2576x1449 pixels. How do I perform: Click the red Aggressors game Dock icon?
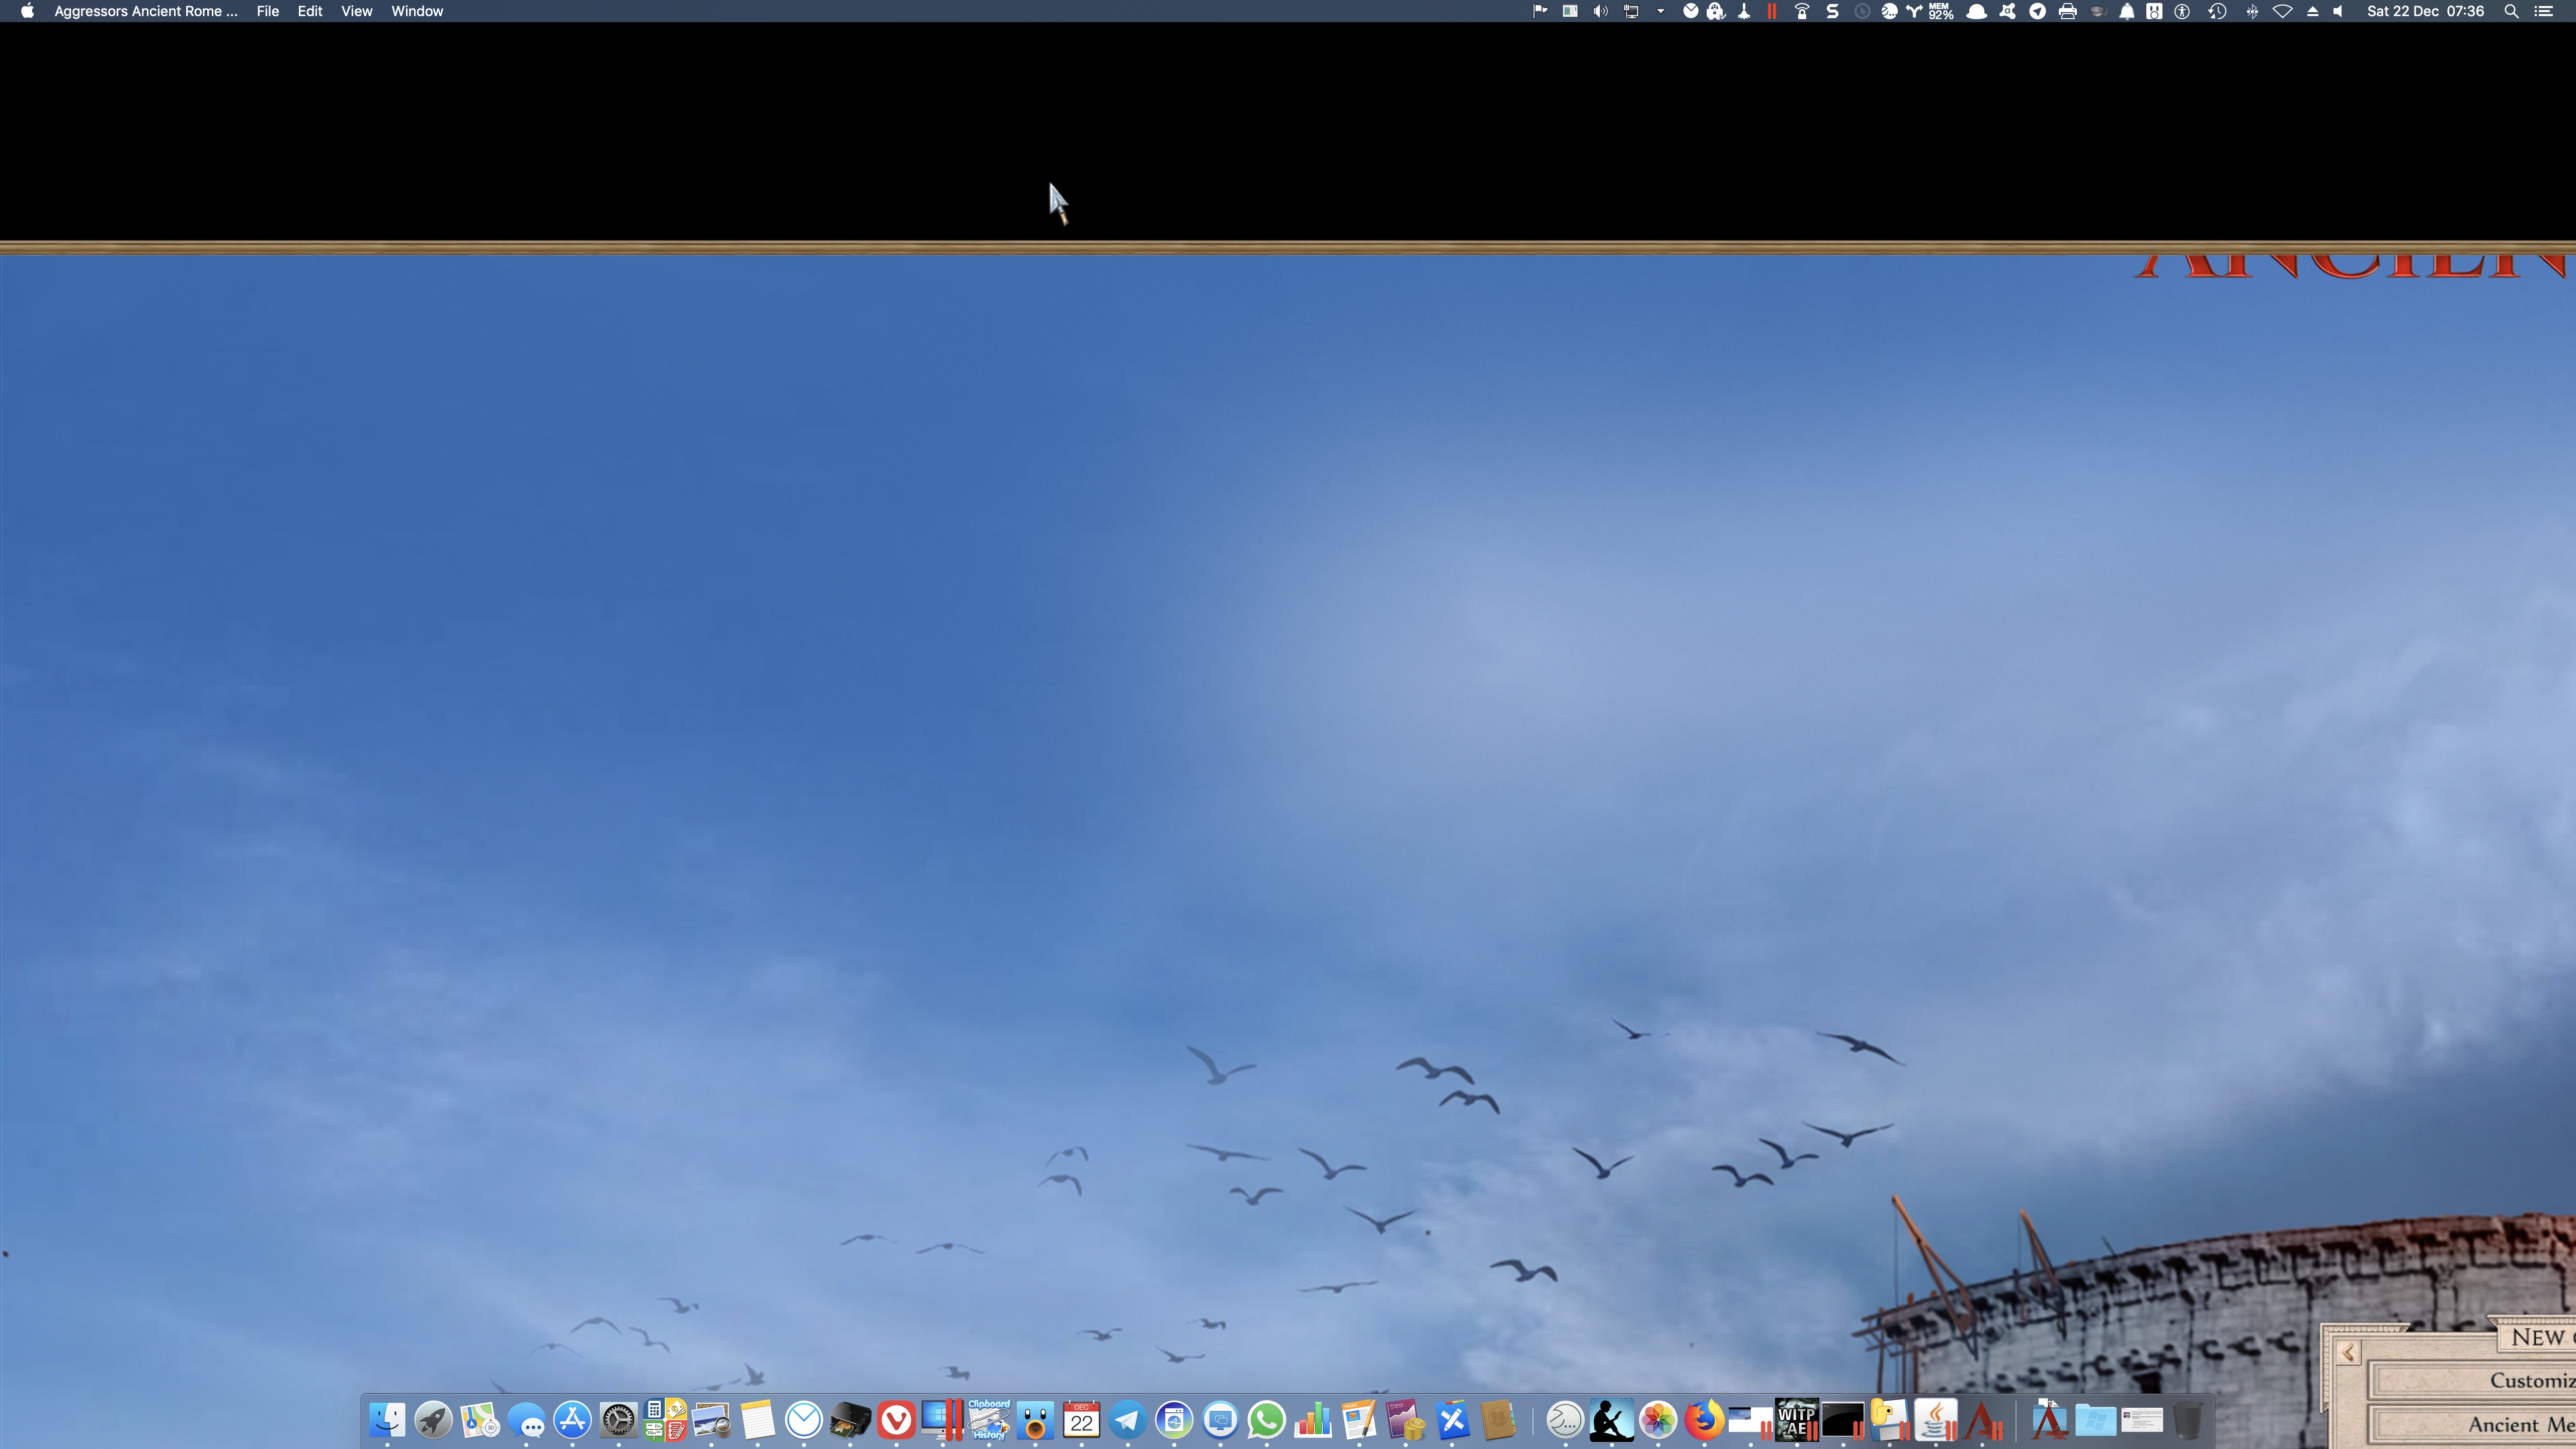pos(1982,1420)
